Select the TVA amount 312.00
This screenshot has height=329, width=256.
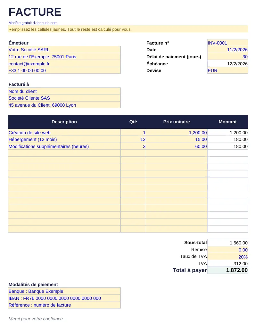(x=228, y=264)
